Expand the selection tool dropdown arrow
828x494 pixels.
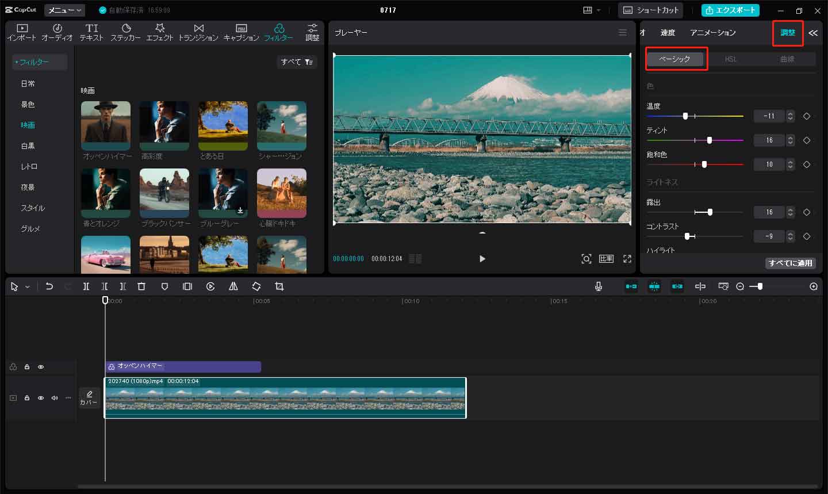(x=27, y=286)
